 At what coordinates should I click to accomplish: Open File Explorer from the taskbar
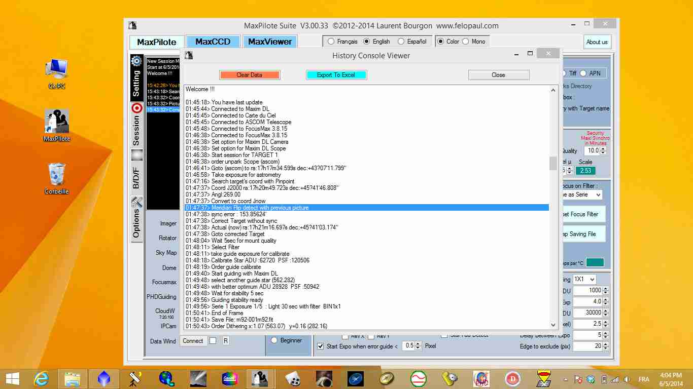tap(73, 378)
